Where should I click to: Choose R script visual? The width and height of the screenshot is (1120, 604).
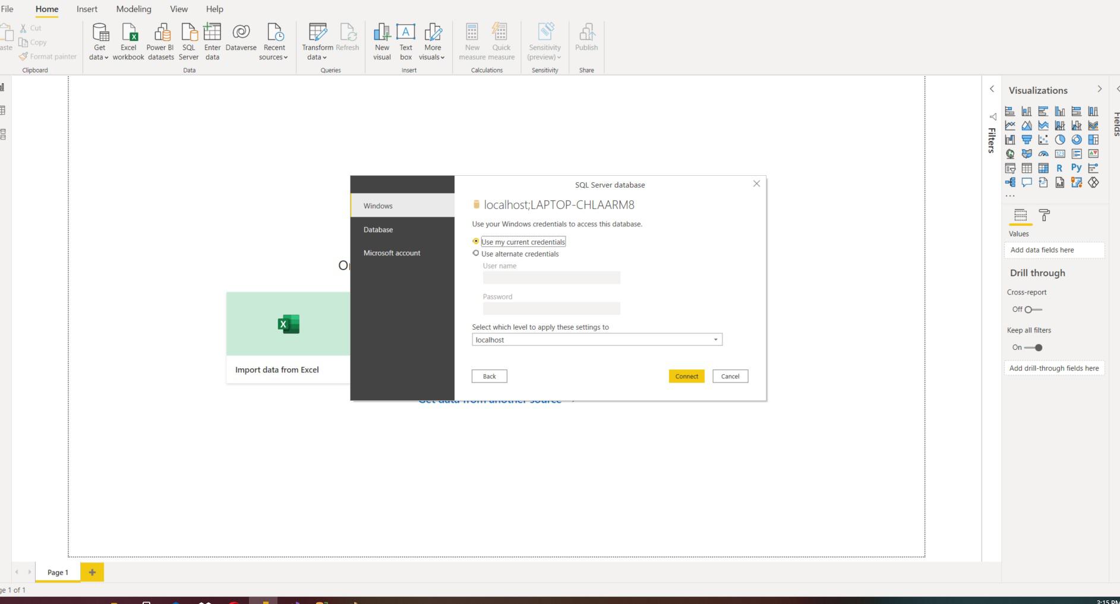(x=1059, y=168)
